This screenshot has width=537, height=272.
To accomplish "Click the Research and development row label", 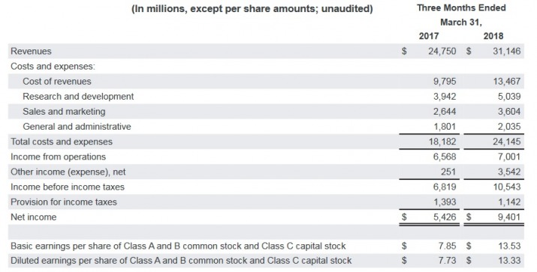I will click(x=78, y=97).
